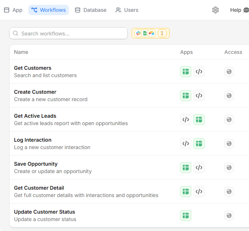Click the chat bubble icon beside Help
Viewport: 249px width, 231px height.
pos(246,10)
